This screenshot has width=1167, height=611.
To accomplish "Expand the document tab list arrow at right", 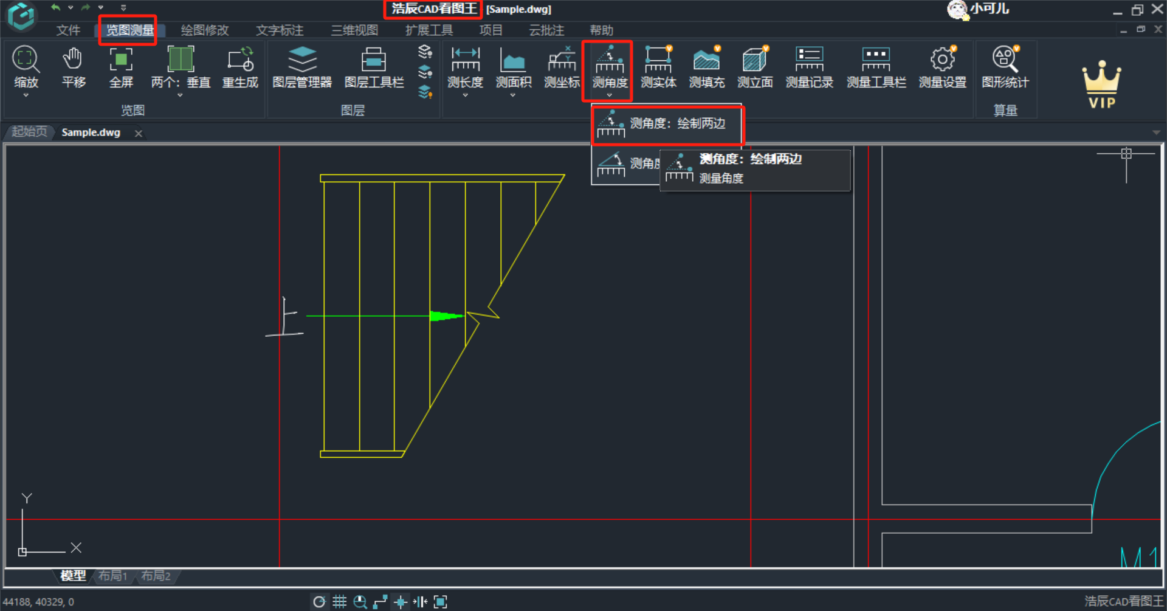I will coord(1156,133).
